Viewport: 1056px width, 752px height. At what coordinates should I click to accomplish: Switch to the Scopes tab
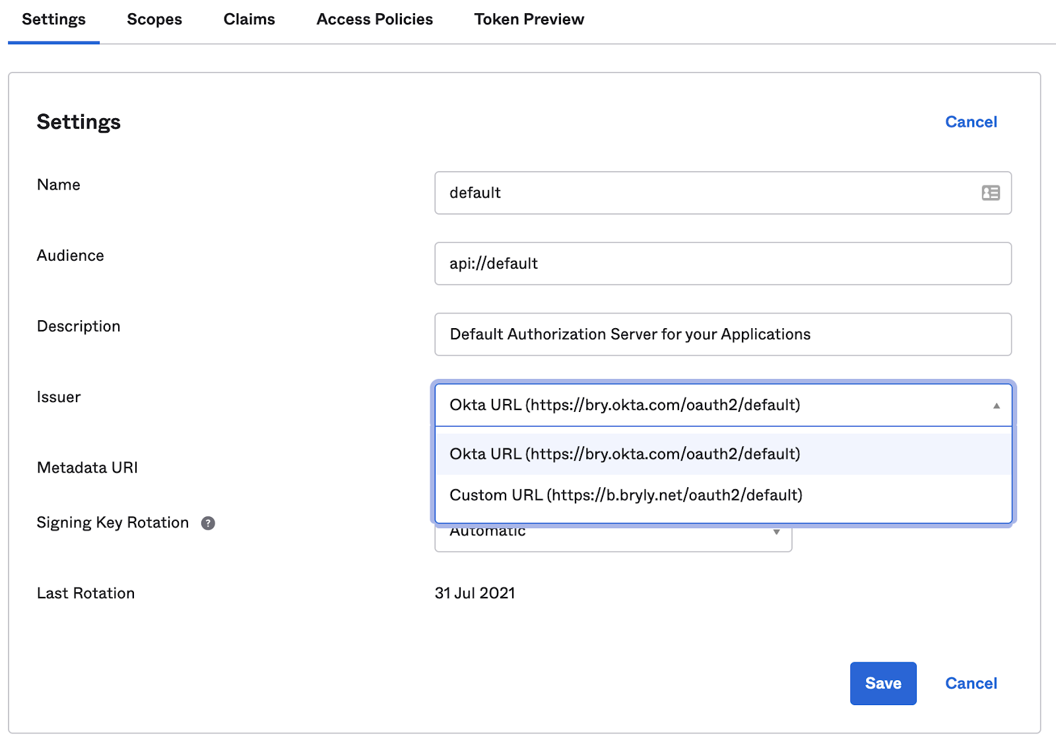154,20
